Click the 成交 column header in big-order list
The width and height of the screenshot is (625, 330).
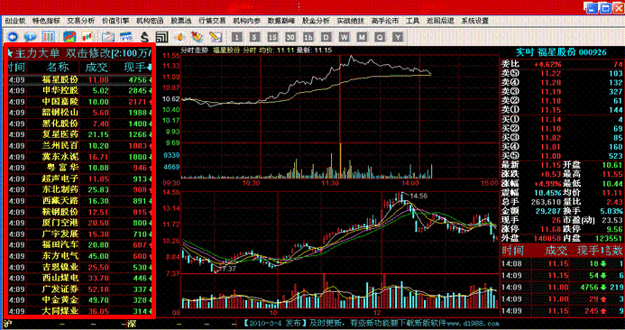[x=97, y=68]
